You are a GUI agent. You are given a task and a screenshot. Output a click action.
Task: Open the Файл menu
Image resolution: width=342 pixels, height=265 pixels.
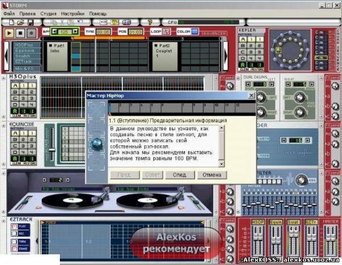point(9,14)
